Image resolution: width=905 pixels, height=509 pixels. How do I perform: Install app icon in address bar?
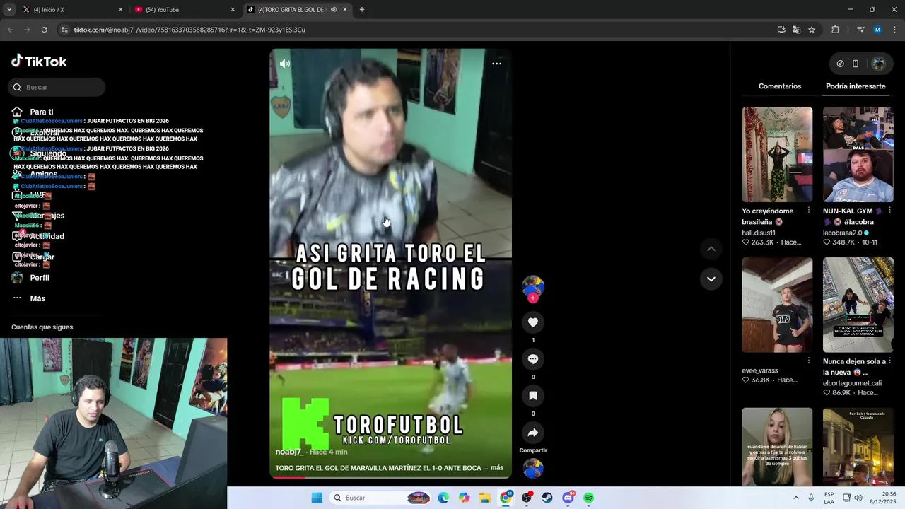781,30
